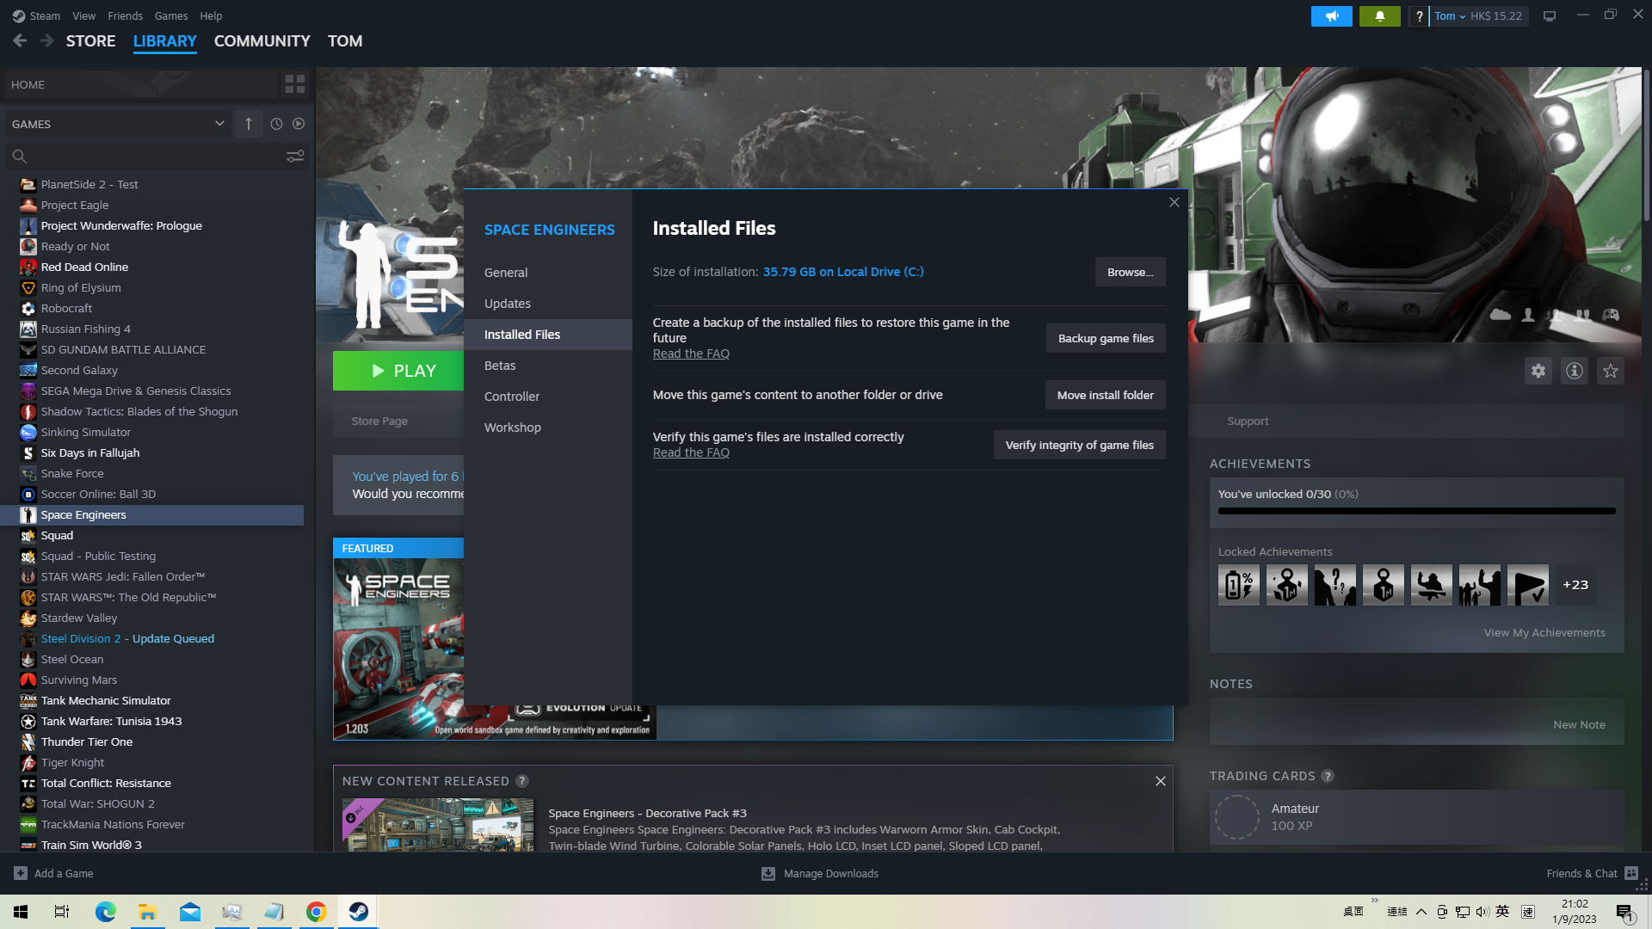Click the announcements megaphone icon
This screenshot has height=929, width=1652.
[1331, 16]
